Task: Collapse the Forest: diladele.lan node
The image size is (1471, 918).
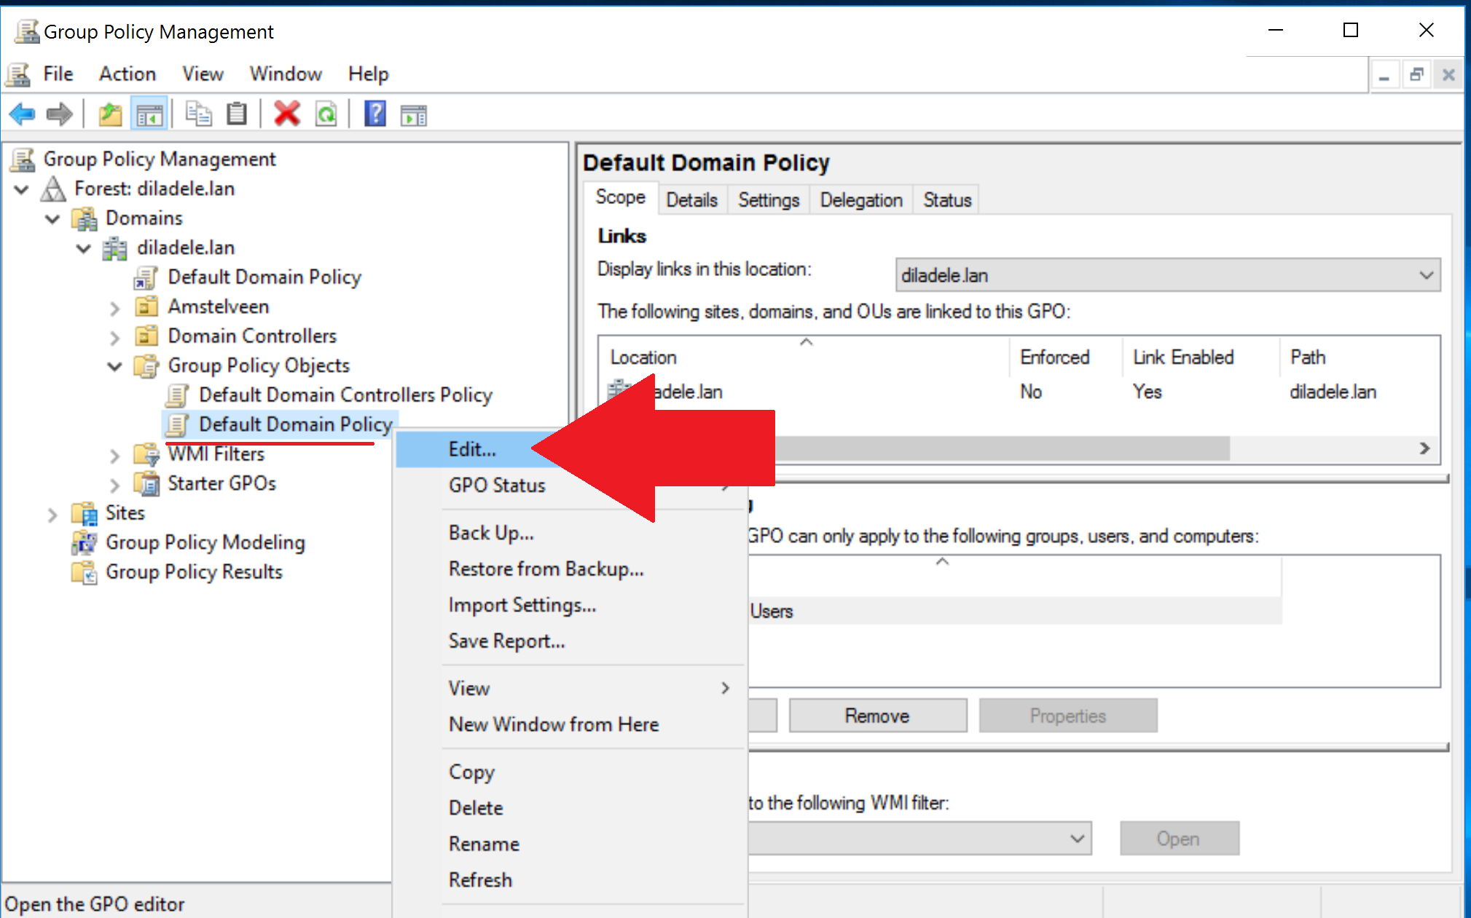Action: click(x=22, y=190)
